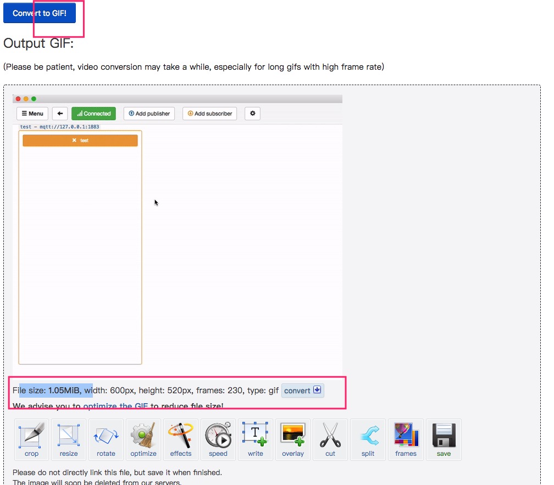The width and height of the screenshot is (554, 485).
Task: Select the rotate tool
Action: (106, 439)
